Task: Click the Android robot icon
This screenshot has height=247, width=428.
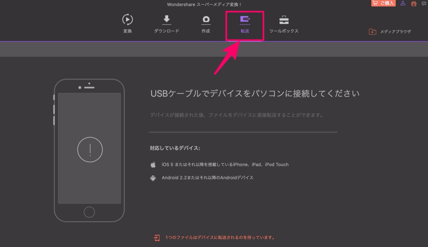Action: (x=153, y=178)
